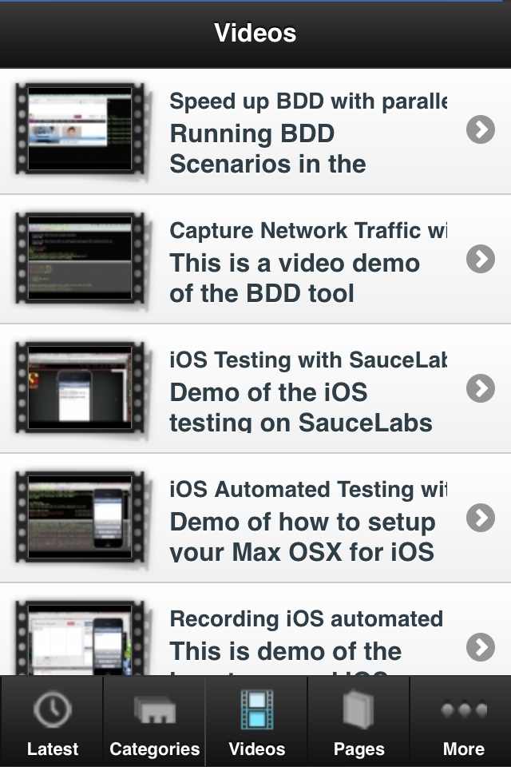The height and width of the screenshot is (767, 511).
Task: Expand iOS Testing with SauceLabs chevron arrow
Action: pos(481,388)
